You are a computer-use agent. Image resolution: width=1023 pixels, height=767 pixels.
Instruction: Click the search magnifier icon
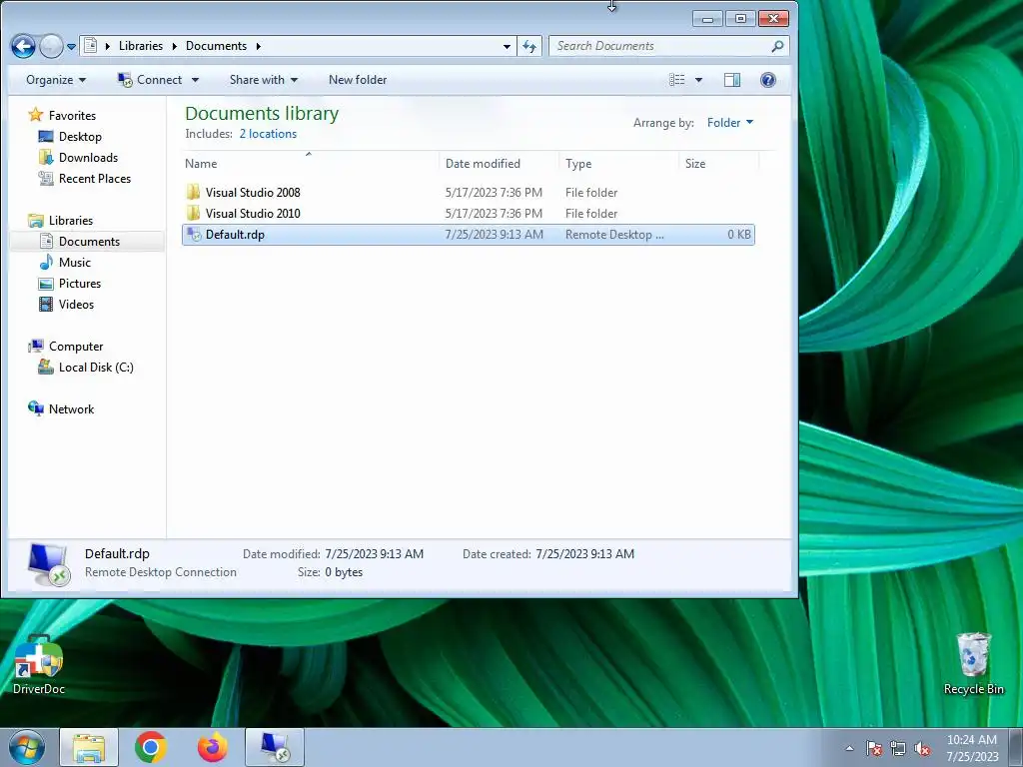pyautogui.click(x=777, y=46)
